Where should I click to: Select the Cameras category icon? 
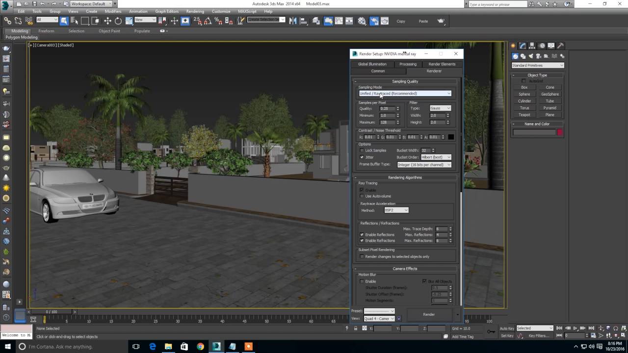coord(539,56)
